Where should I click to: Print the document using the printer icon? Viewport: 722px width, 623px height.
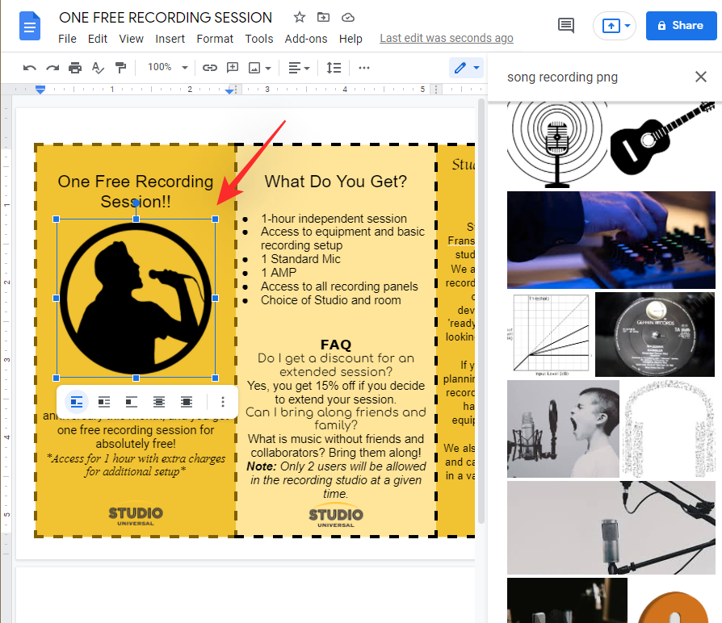(x=75, y=68)
